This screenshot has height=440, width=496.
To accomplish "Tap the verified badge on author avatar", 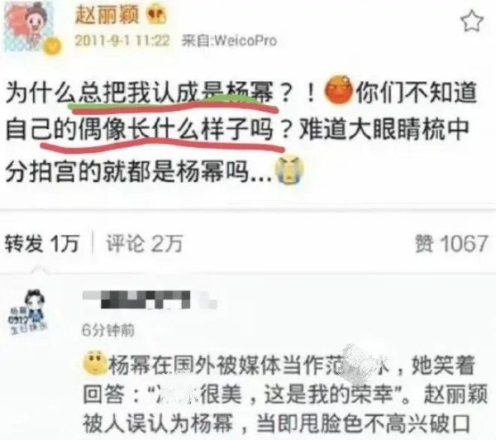I will click(x=53, y=46).
